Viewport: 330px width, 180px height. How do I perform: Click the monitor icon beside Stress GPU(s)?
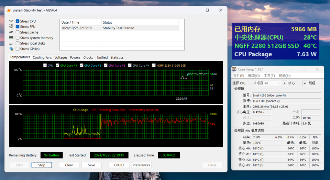click(x=11, y=49)
